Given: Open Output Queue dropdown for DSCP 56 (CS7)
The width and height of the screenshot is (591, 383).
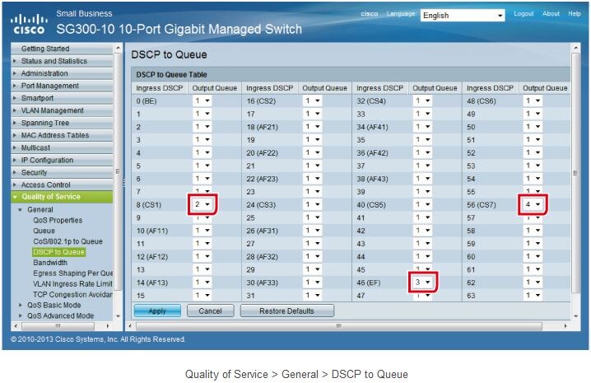Looking at the screenshot, I should pyautogui.click(x=533, y=203).
